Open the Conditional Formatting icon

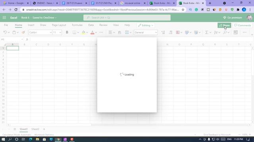(178, 32)
